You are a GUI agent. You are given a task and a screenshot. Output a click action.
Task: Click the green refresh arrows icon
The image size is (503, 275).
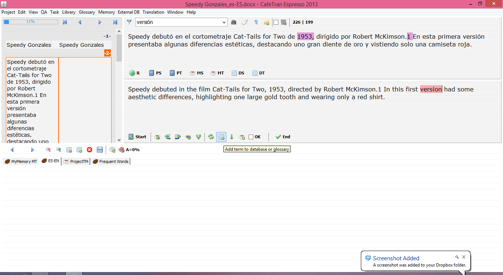click(211, 137)
